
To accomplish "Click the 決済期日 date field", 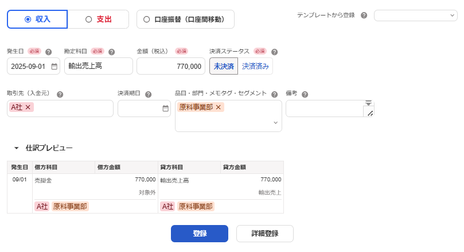I will (x=144, y=108).
